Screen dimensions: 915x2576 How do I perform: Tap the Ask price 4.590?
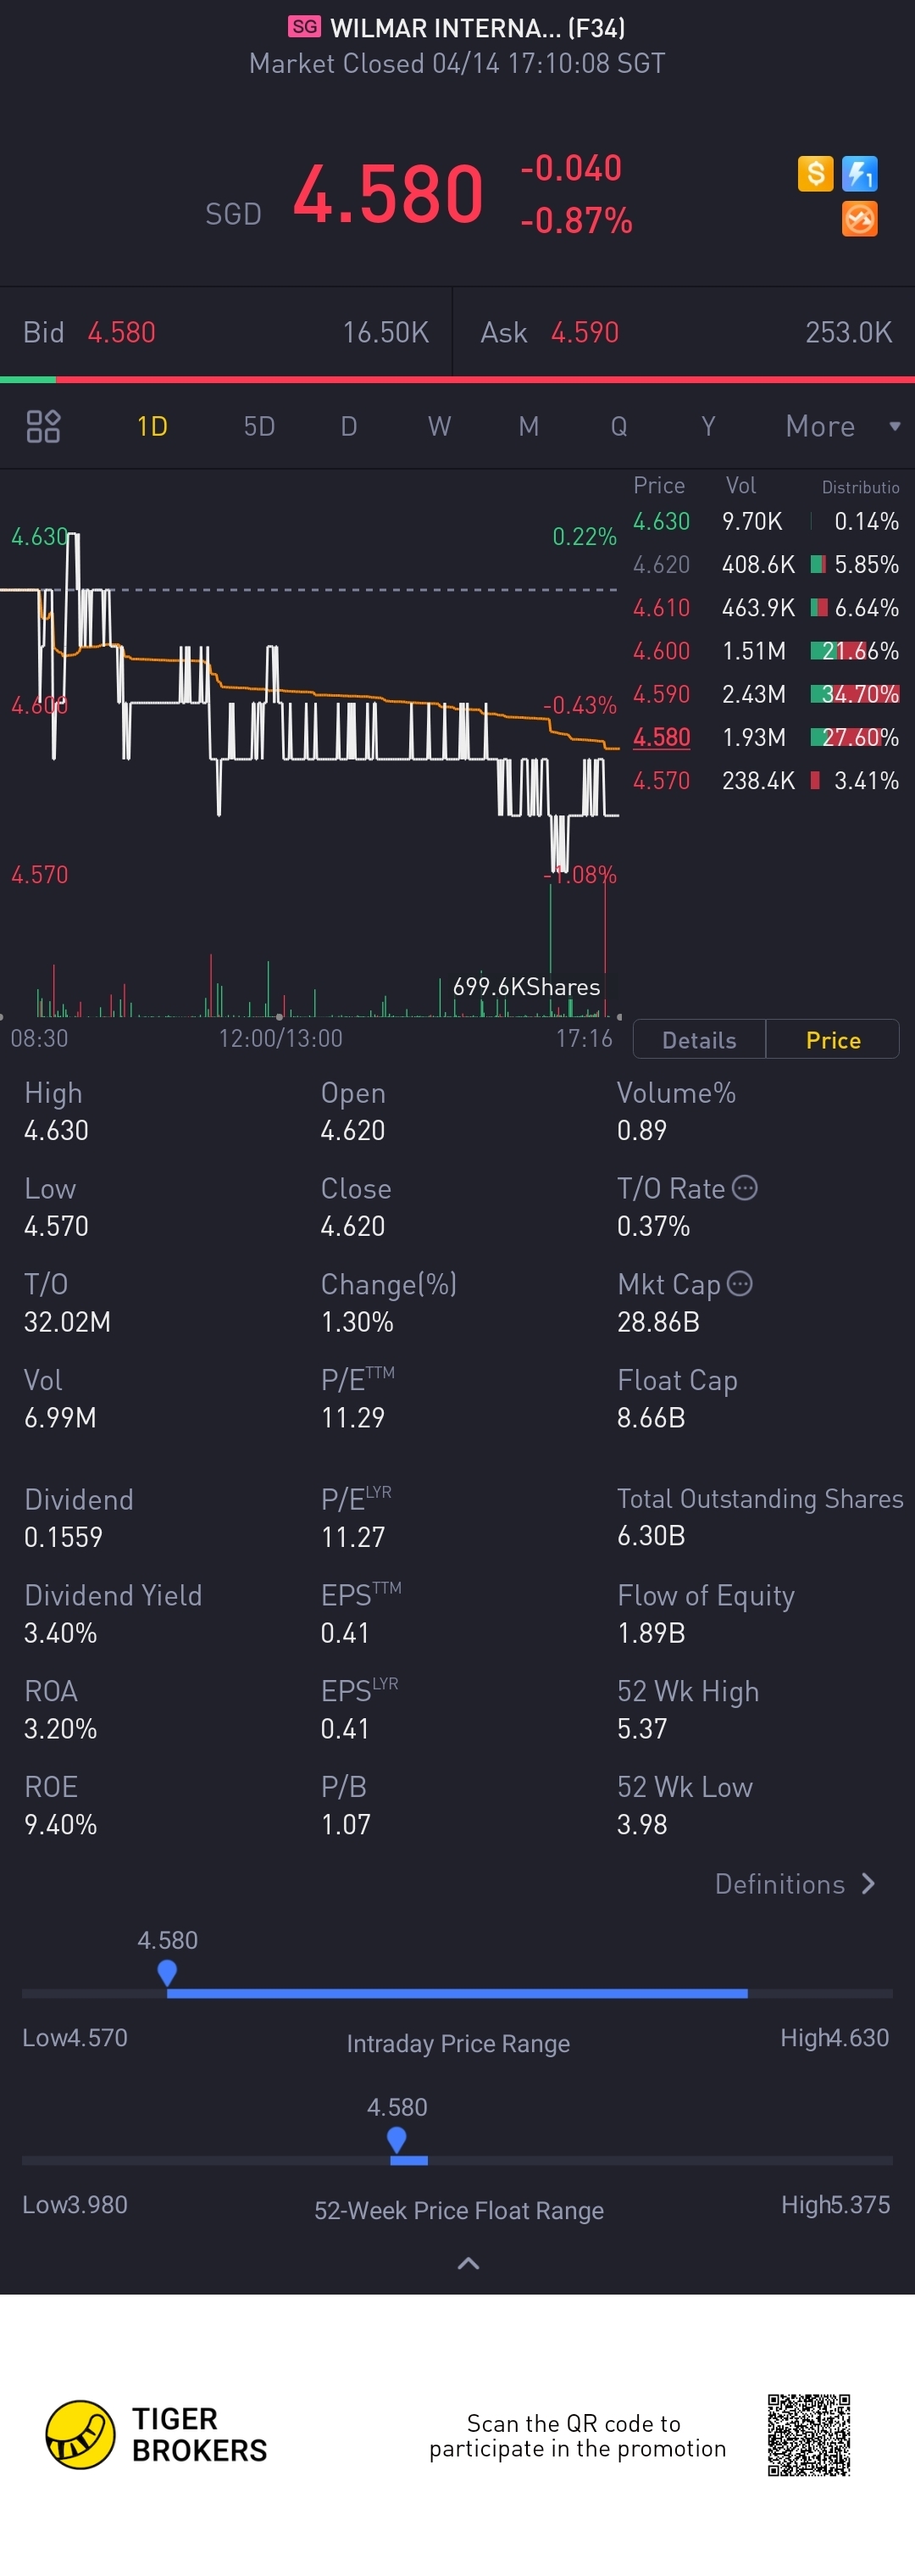click(x=585, y=332)
